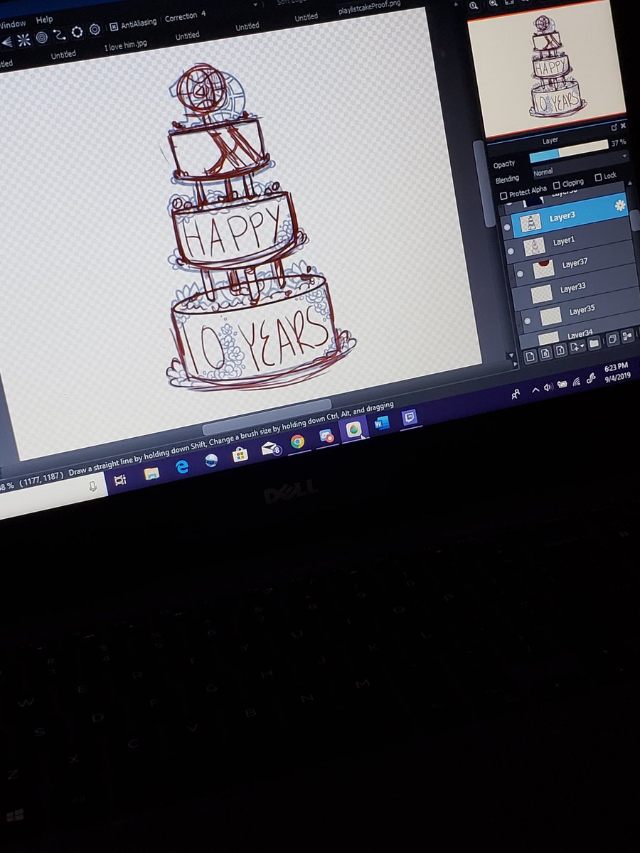Image resolution: width=640 pixels, height=853 pixels.
Task: Enable the Lock checkbox
Action: [598, 177]
